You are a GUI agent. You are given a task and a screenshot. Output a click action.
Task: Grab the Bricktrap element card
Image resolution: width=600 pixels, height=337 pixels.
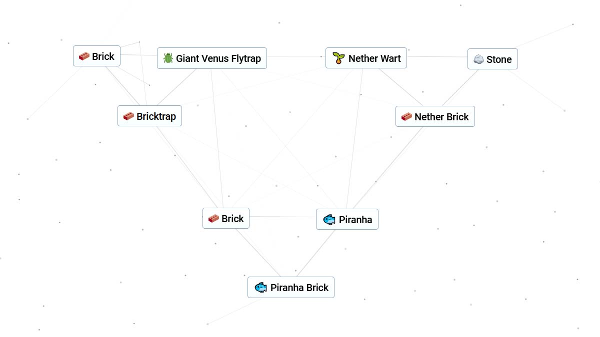[149, 116]
